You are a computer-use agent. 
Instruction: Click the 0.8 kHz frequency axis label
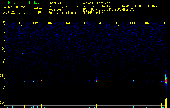pos(2,76)
